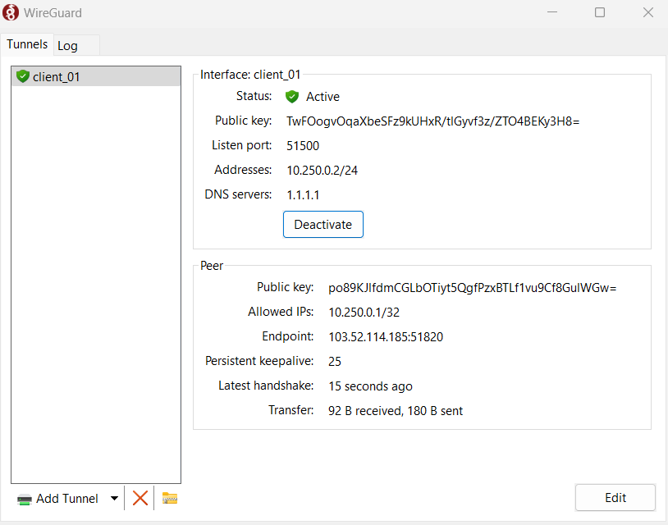Image resolution: width=668 pixels, height=525 pixels.
Task: Switch to the Log tab
Action: tap(66, 45)
